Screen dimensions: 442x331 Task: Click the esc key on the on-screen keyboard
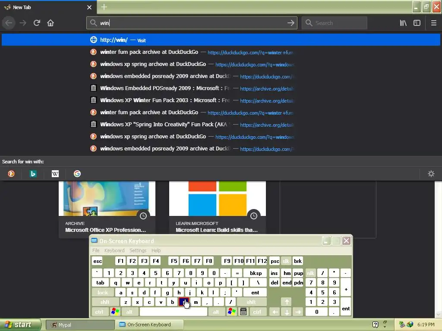pyautogui.click(x=98, y=261)
